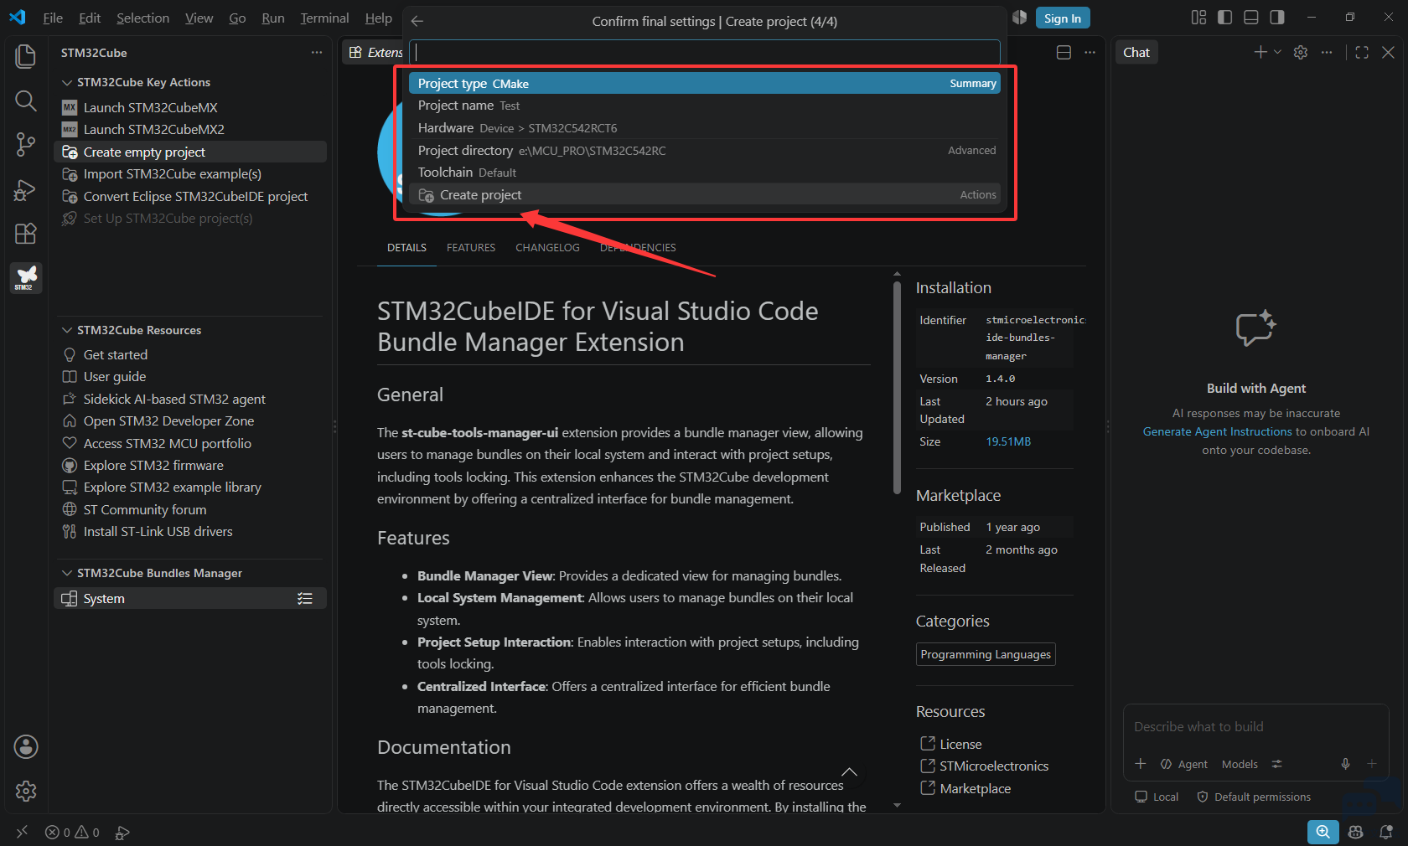
Task: Open Source Control view
Action: point(25,145)
